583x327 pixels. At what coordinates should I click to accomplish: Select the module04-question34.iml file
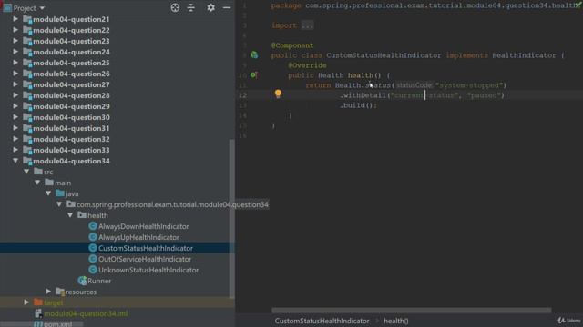86,313
